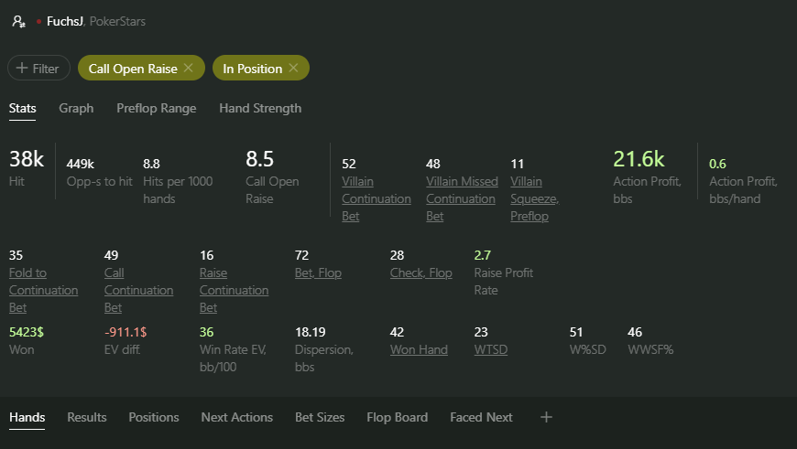Click the WTSD stat link

click(x=490, y=349)
